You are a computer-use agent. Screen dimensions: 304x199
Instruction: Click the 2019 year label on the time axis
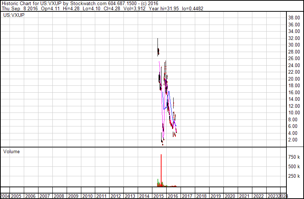(x=216, y=196)
